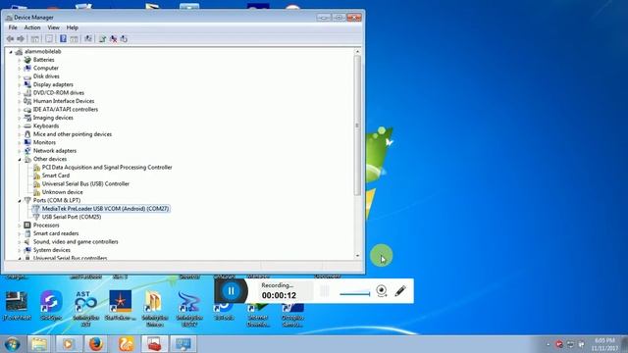The height and width of the screenshot is (353, 628).
Task: Open the Help menu
Action: (72, 27)
